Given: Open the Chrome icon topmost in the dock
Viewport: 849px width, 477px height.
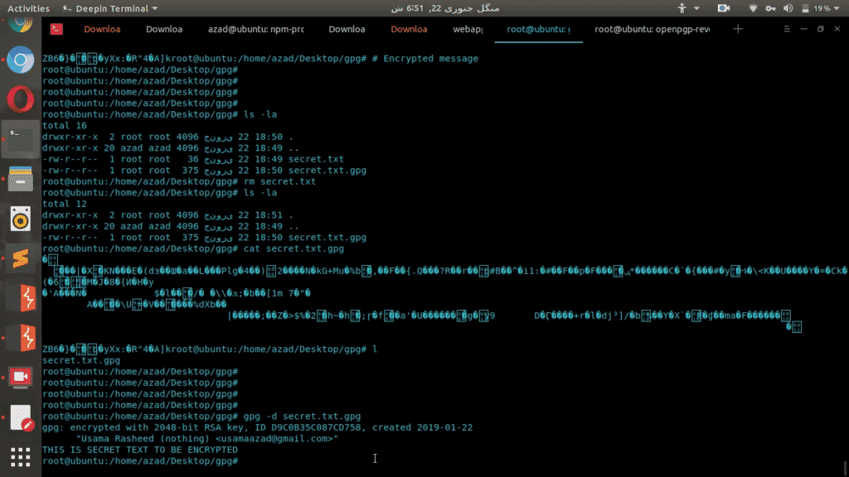Looking at the screenshot, I should (21, 24).
